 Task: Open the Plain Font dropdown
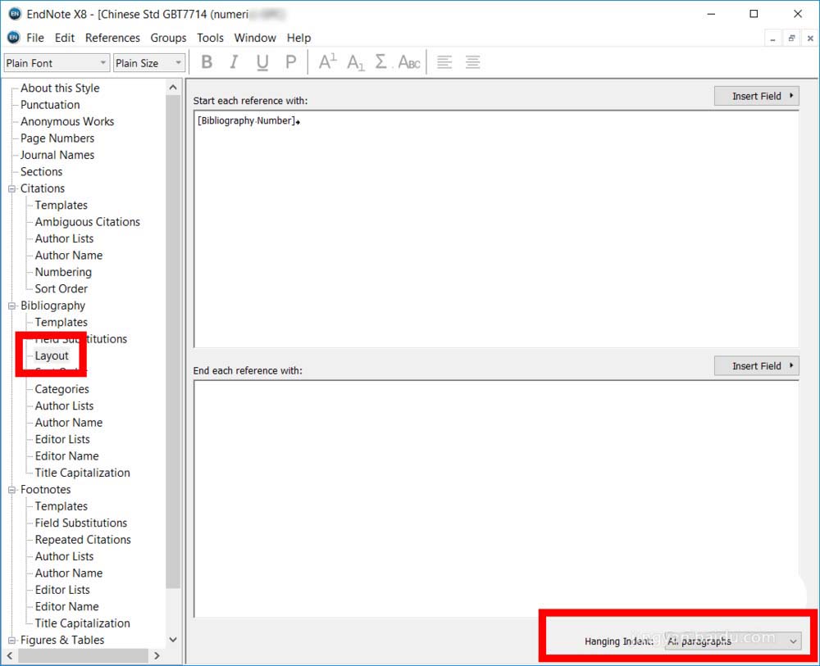[57, 63]
